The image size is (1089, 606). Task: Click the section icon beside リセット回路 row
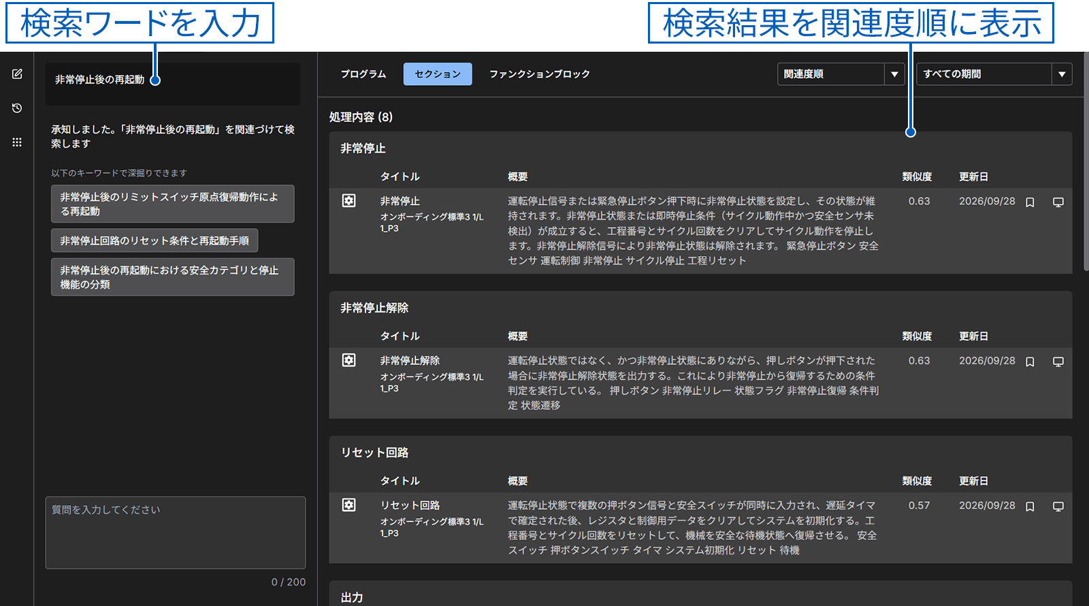(348, 505)
